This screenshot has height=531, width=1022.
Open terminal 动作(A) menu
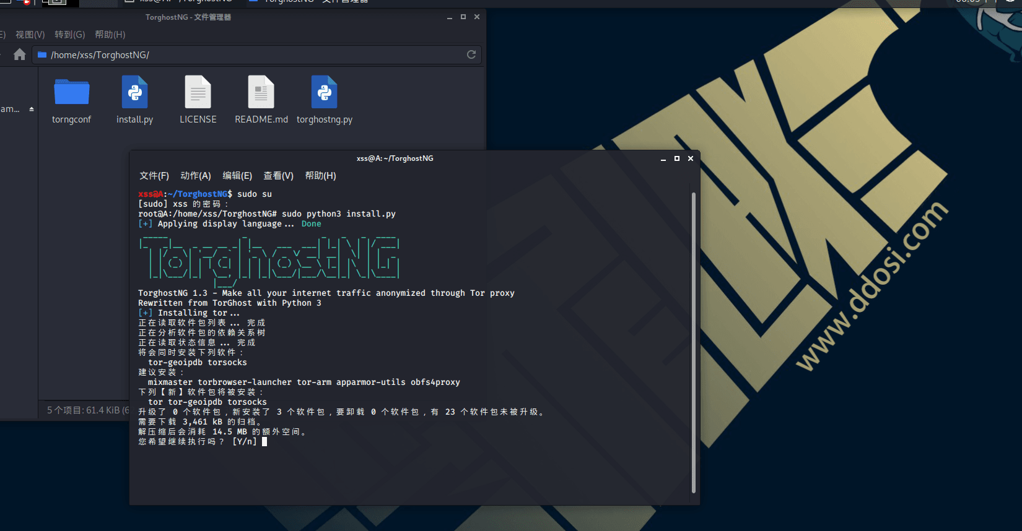click(196, 176)
